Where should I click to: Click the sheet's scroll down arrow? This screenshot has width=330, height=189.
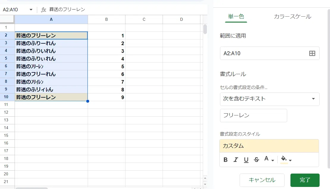pyautogui.click(x=205, y=184)
